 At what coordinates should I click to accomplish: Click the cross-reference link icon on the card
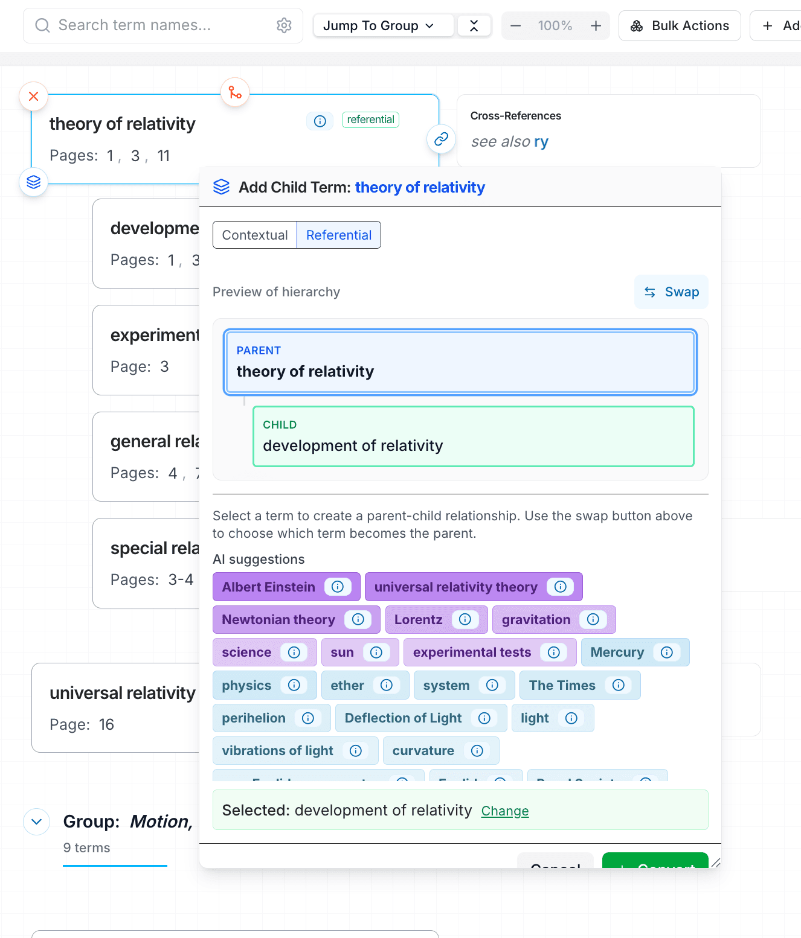[441, 139]
